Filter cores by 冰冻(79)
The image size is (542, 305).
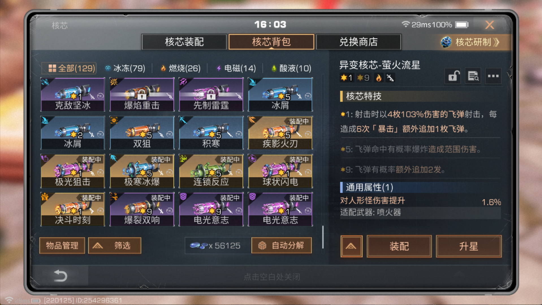125,68
